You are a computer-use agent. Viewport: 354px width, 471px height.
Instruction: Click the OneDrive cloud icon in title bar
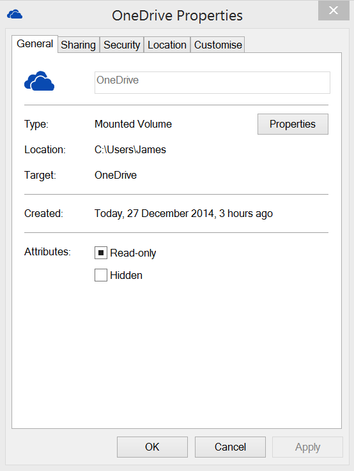point(15,14)
